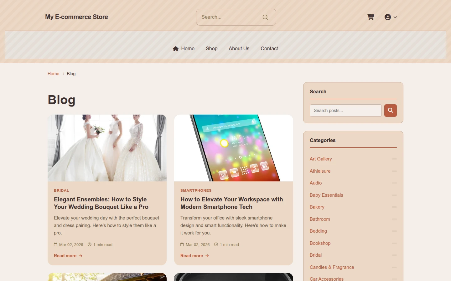
Task: Click the magnifier icon in header search
Action: pos(265,17)
